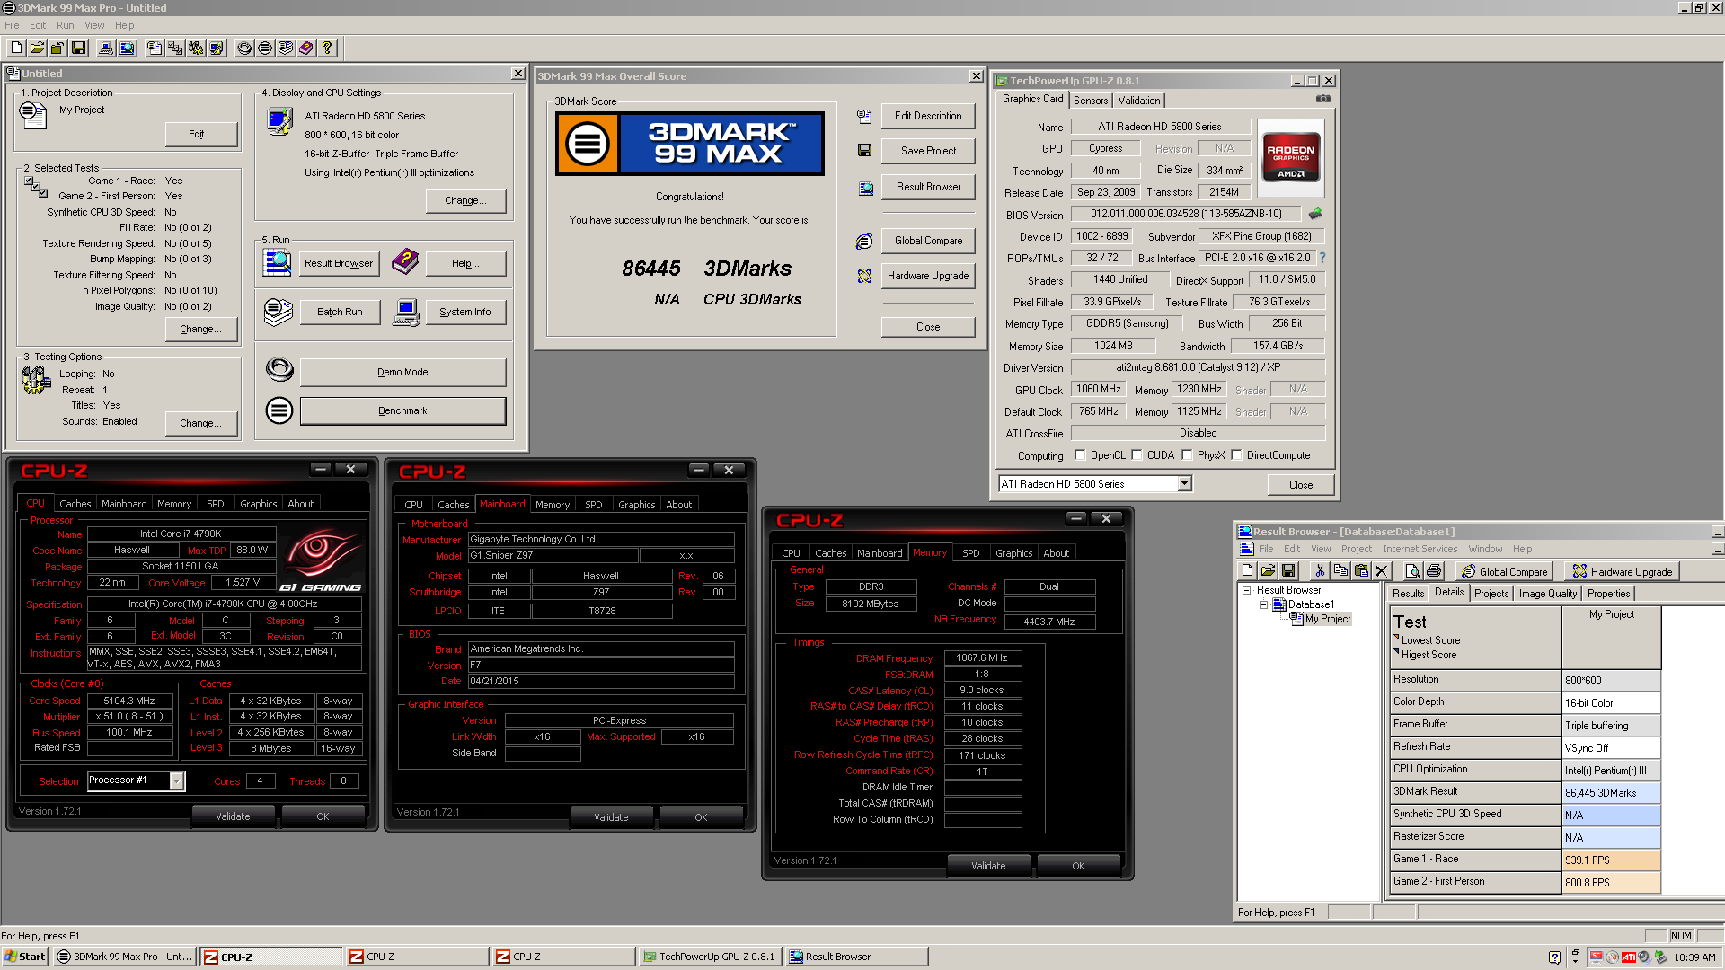
Task: Open the Graphics tab in Mainboard CPU-Z window
Action: 637,505
